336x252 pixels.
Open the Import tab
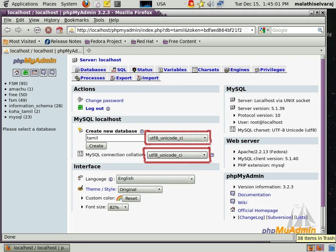click(148, 78)
